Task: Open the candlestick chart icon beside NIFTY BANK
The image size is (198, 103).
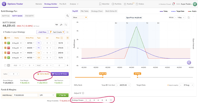Action: click(61, 25)
